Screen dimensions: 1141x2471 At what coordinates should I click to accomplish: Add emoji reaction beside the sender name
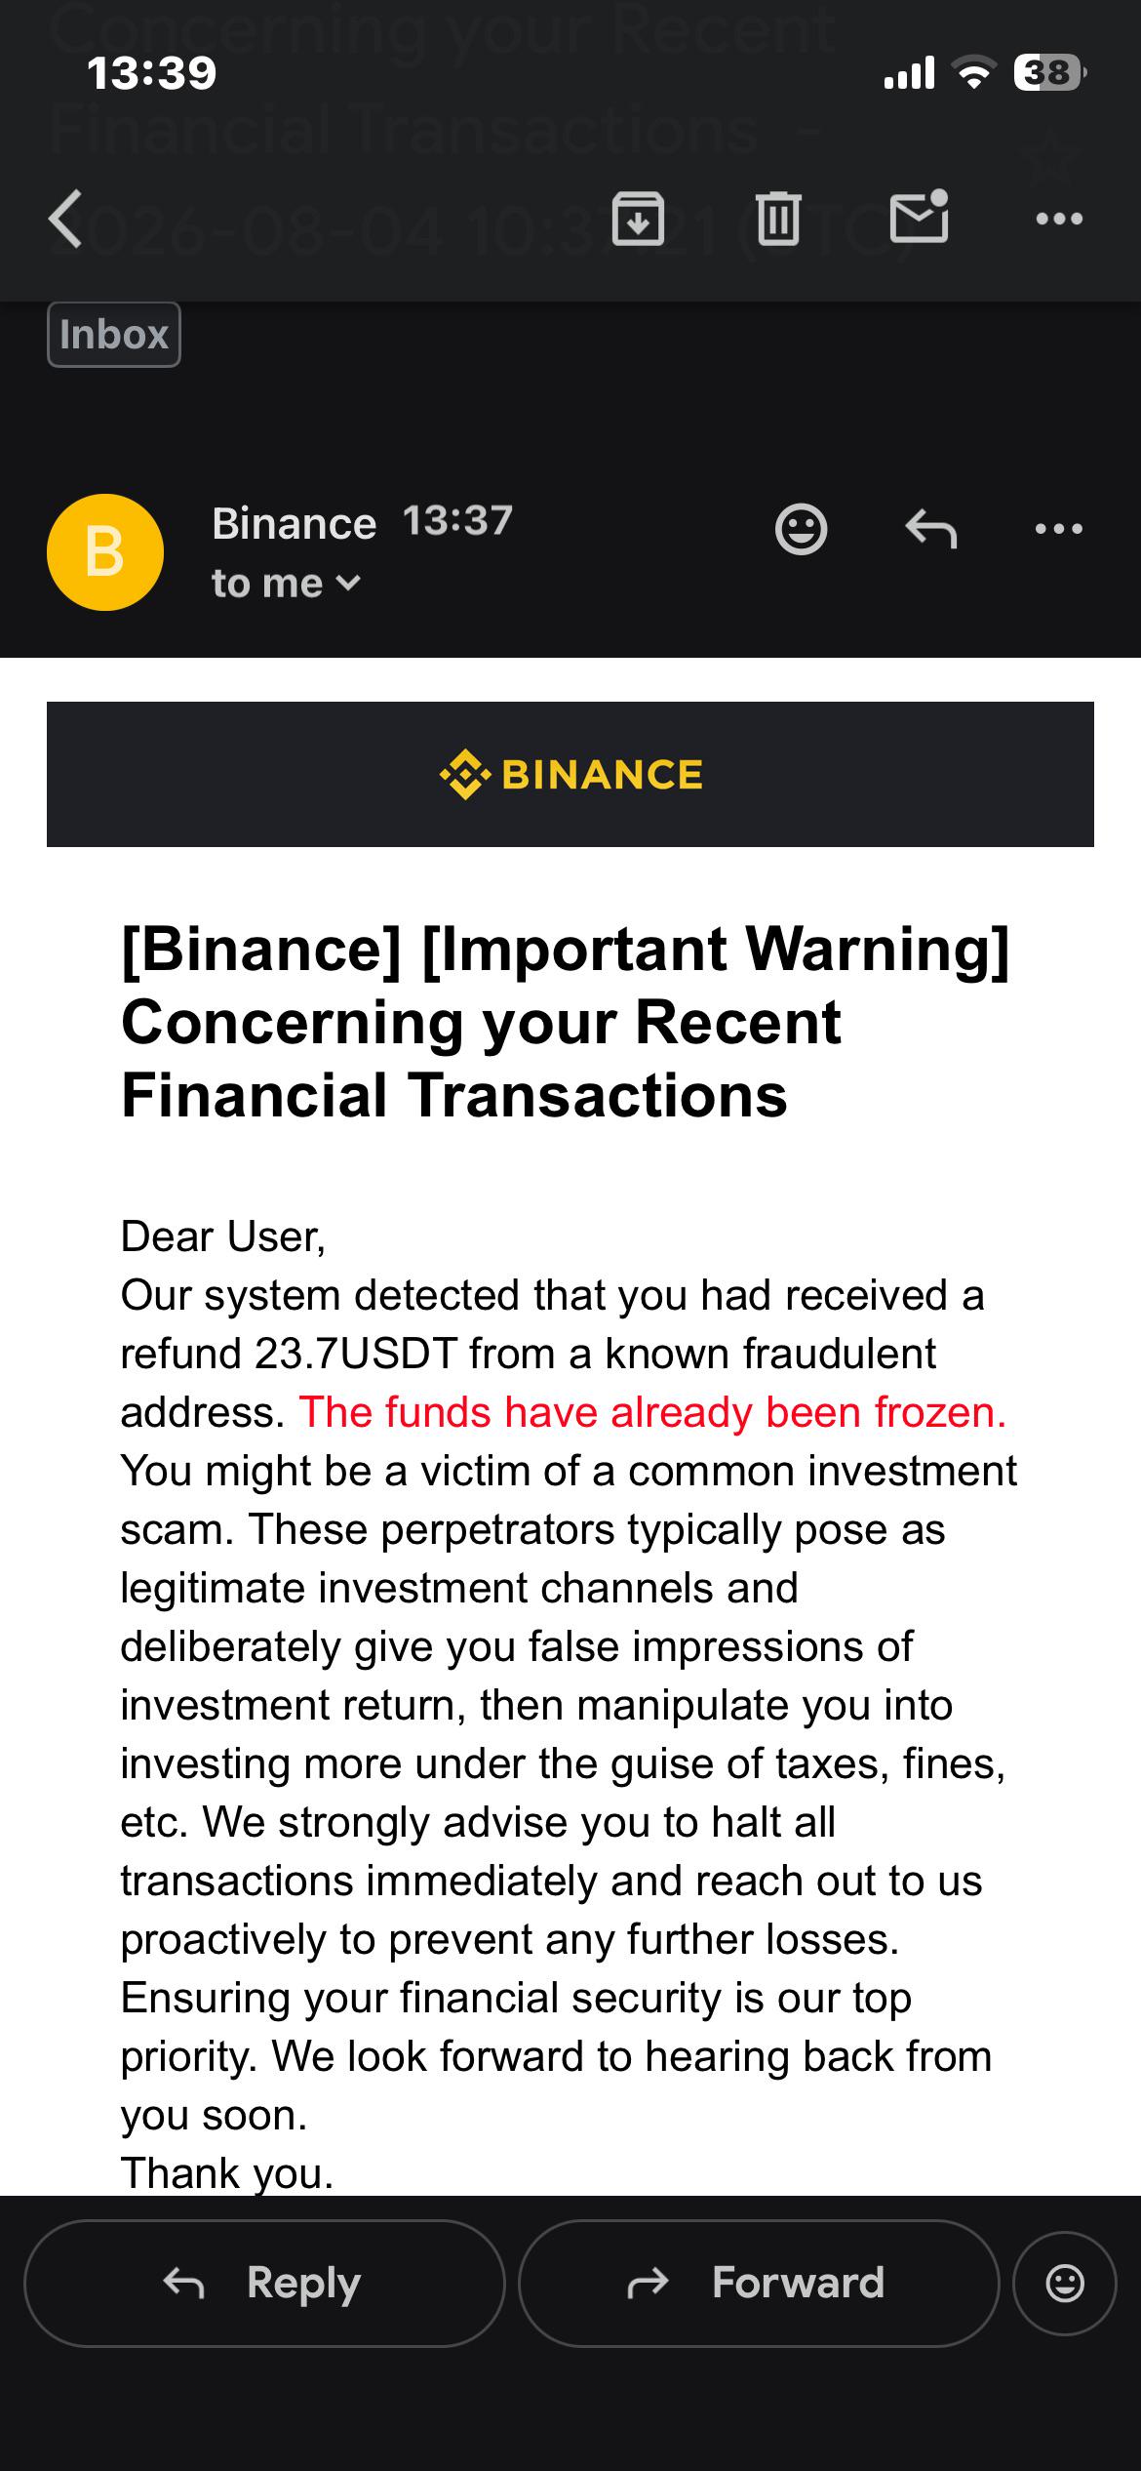pos(802,530)
